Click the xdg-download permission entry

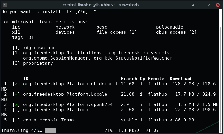pos(39,48)
